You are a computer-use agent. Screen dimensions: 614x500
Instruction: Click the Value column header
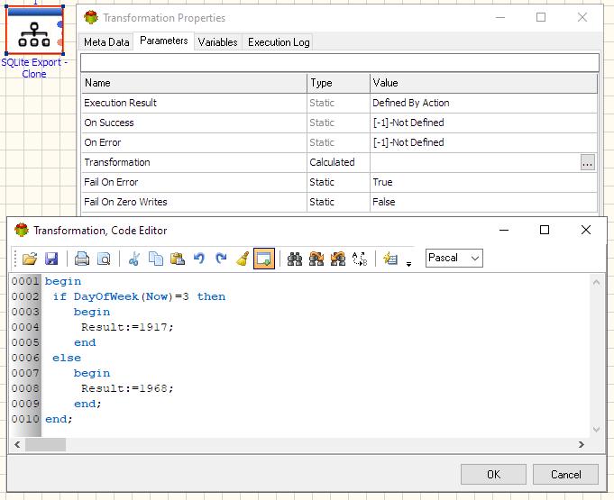coord(483,83)
